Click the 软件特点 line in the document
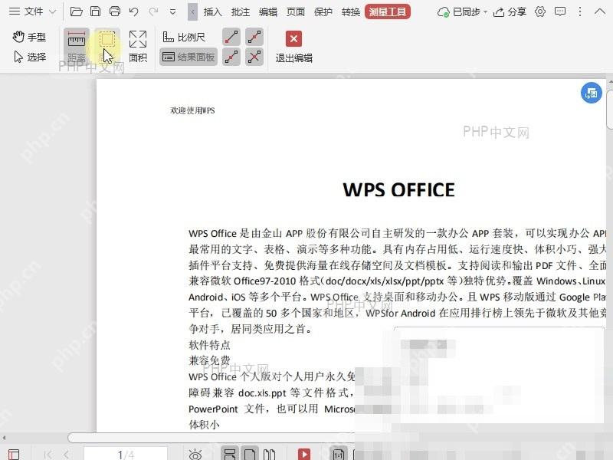The width and height of the screenshot is (613, 460). point(209,345)
